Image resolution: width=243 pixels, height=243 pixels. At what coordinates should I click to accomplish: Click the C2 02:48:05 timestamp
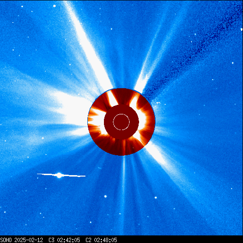click(101, 240)
